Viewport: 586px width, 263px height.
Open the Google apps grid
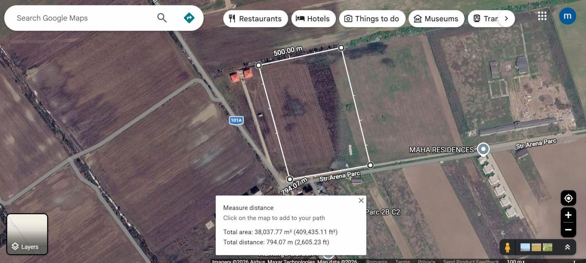click(x=542, y=16)
